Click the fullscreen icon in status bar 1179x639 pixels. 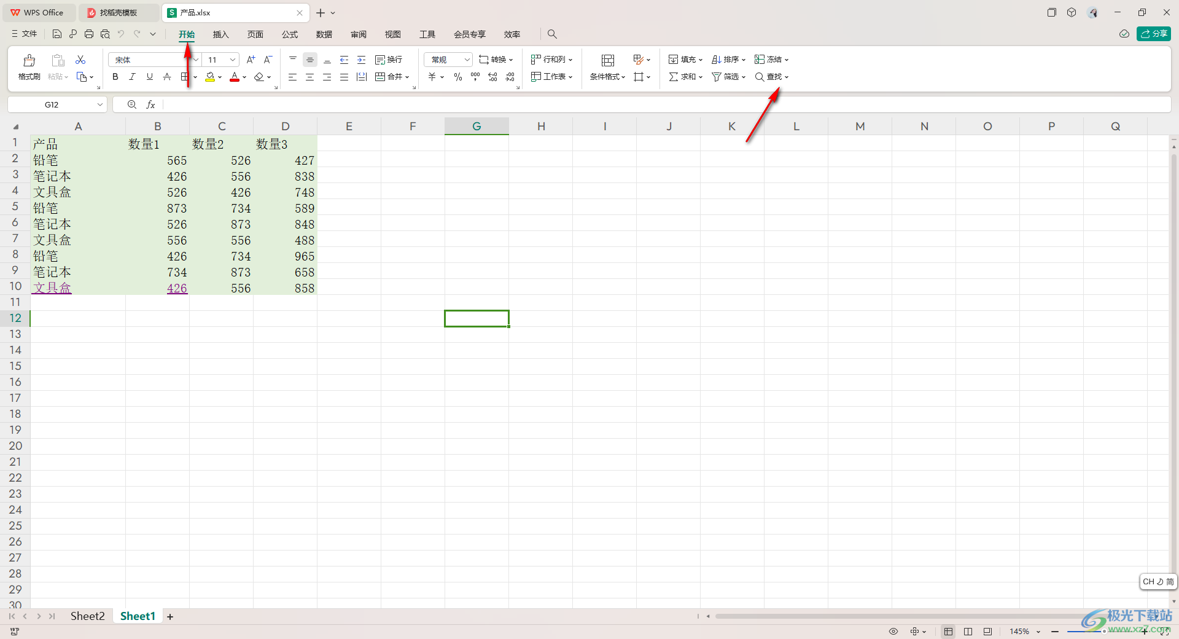(1165, 632)
